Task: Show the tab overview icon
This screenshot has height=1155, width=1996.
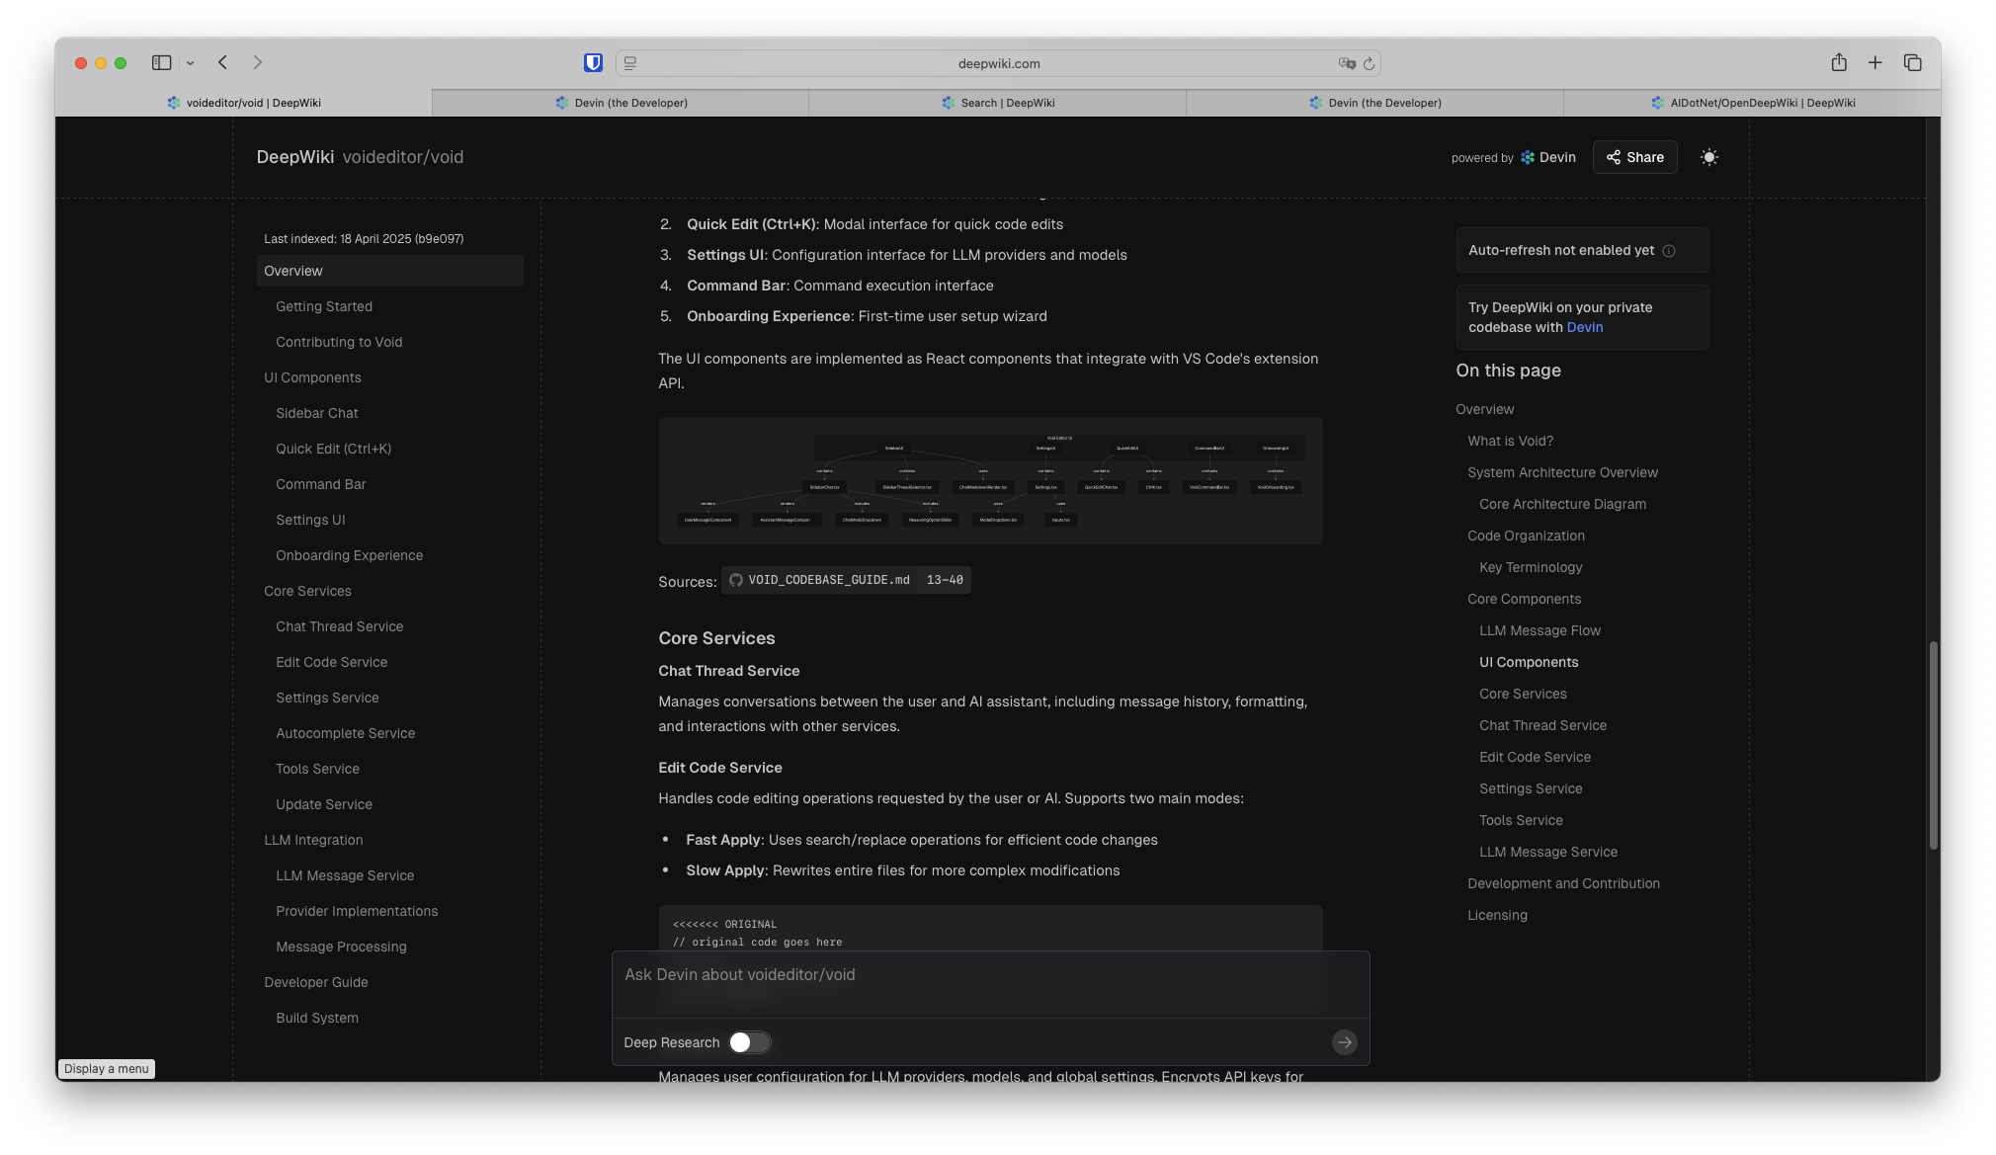Action: tap(1912, 62)
